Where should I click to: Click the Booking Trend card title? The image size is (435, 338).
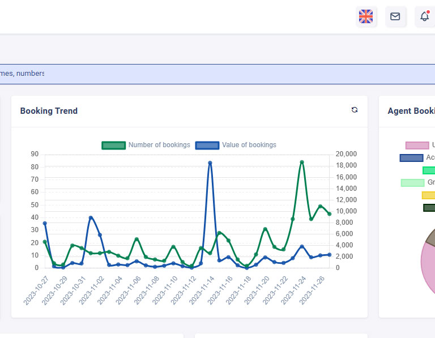tap(49, 111)
